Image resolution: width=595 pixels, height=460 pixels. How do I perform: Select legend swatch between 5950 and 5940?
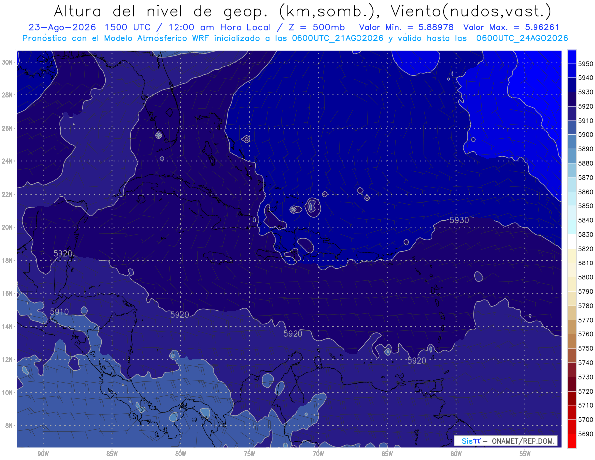click(572, 70)
